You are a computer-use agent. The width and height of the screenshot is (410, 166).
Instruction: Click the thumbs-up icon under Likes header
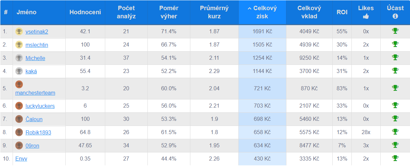366,16
